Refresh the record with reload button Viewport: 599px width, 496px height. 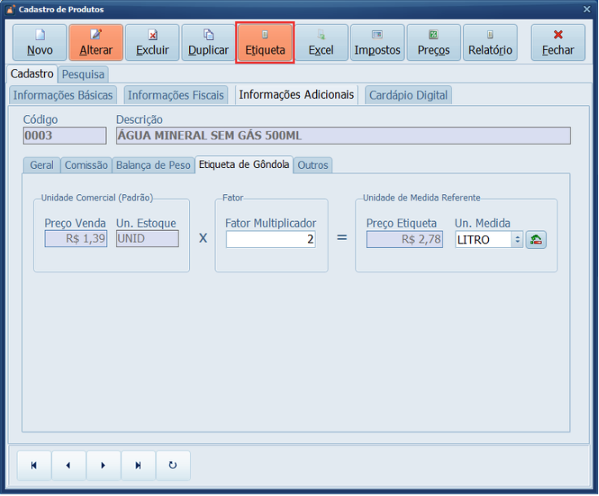(x=173, y=465)
